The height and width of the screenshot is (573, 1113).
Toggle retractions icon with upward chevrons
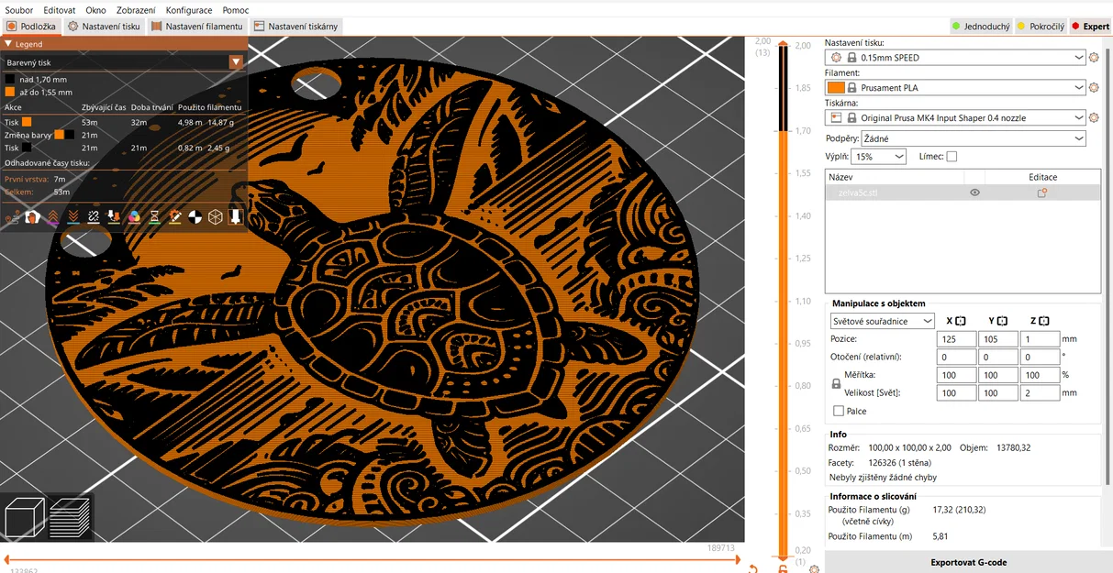pyautogui.click(x=52, y=217)
